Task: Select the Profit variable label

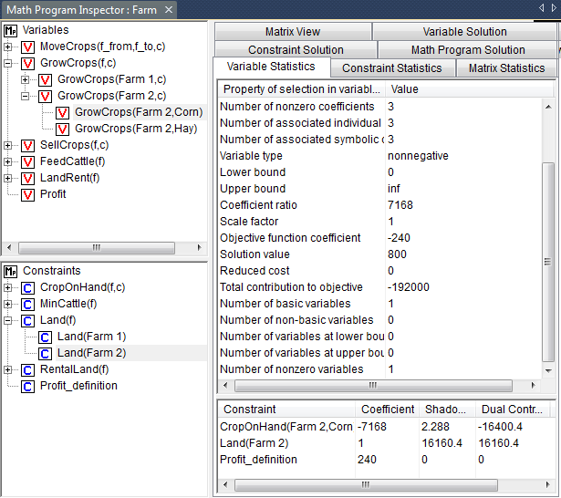Action: point(53,194)
